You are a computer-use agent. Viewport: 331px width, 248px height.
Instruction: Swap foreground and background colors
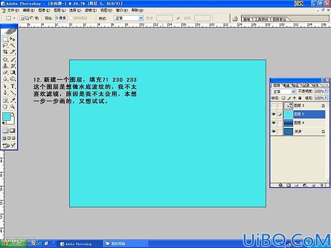(x=13, y=114)
